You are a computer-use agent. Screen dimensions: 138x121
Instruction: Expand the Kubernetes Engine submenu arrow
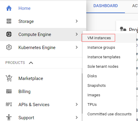[x=77, y=47]
